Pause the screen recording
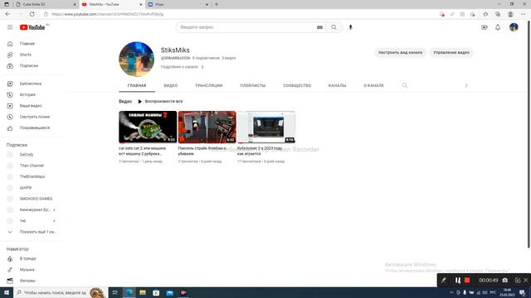Image resolution: width=531 pixels, height=298 pixels. 457,280
